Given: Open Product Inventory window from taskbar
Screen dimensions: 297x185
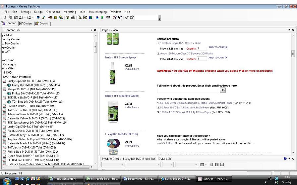Looking at the screenshot, I should click(65, 179).
